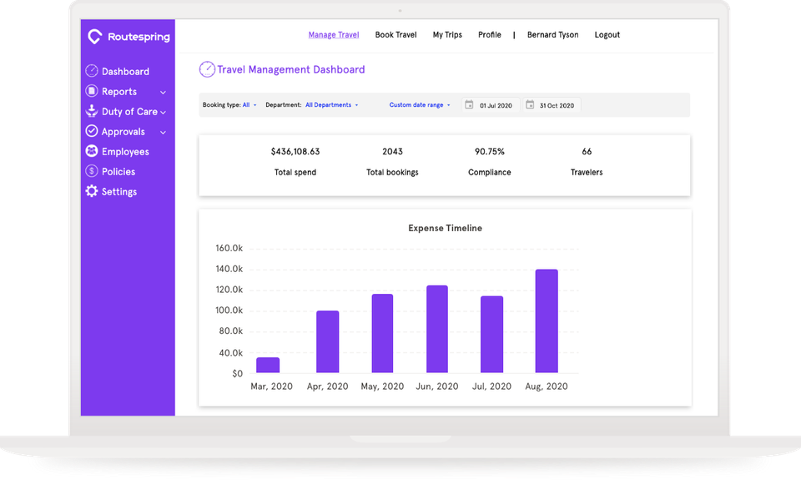Image resolution: width=801 pixels, height=485 pixels.
Task: Select Approvals in the sidebar
Action: pos(123,132)
